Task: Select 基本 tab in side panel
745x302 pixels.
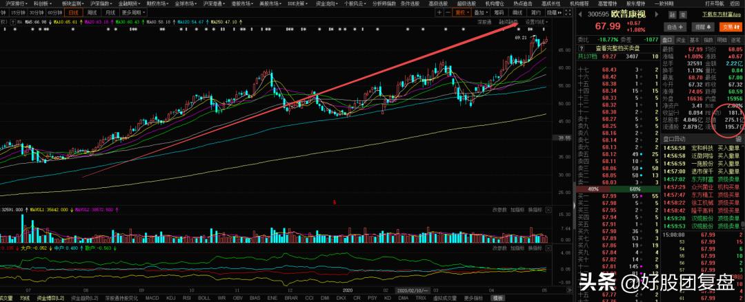Action: pos(695,41)
